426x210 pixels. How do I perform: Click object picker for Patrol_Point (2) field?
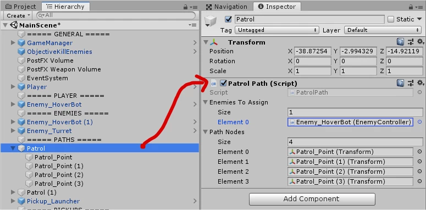pyautogui.click(x=420, y=172)
